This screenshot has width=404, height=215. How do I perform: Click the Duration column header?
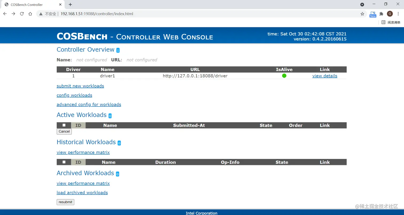(165, 162)
